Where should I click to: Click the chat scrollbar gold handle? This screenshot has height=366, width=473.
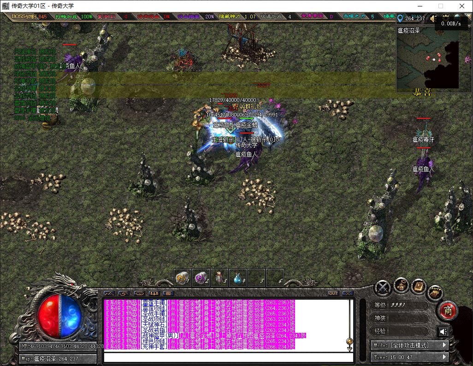(x=349, y=342)
